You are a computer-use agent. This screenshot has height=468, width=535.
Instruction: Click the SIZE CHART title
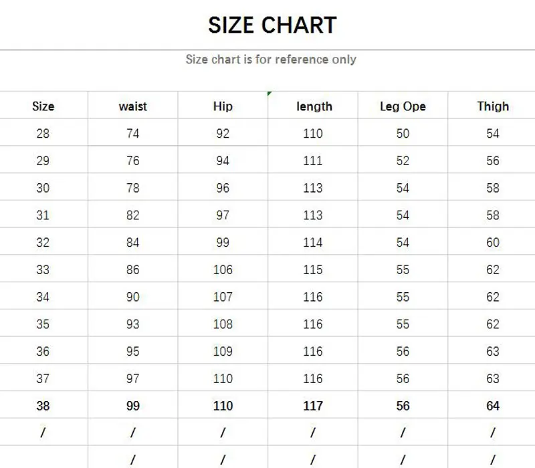point(272,25)
